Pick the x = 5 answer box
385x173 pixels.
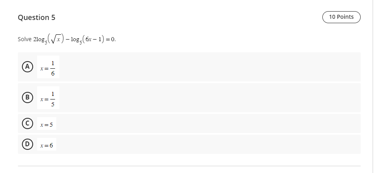pos(47,123)
